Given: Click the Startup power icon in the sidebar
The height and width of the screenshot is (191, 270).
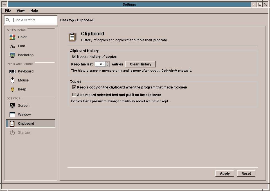Looking at the screenshot, I should click(x=12, y=133).
